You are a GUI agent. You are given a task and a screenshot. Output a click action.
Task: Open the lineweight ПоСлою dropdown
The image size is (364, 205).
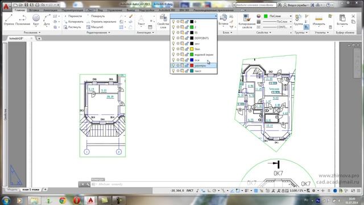click(278, 22)
